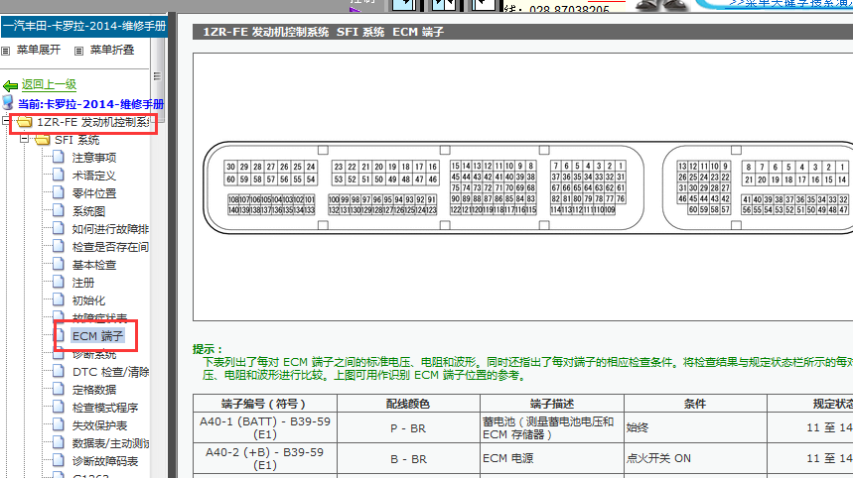Screen dimensions: 853x478
Task: Click the 点火开关 ON condition cell
Action: pos(695,458)
